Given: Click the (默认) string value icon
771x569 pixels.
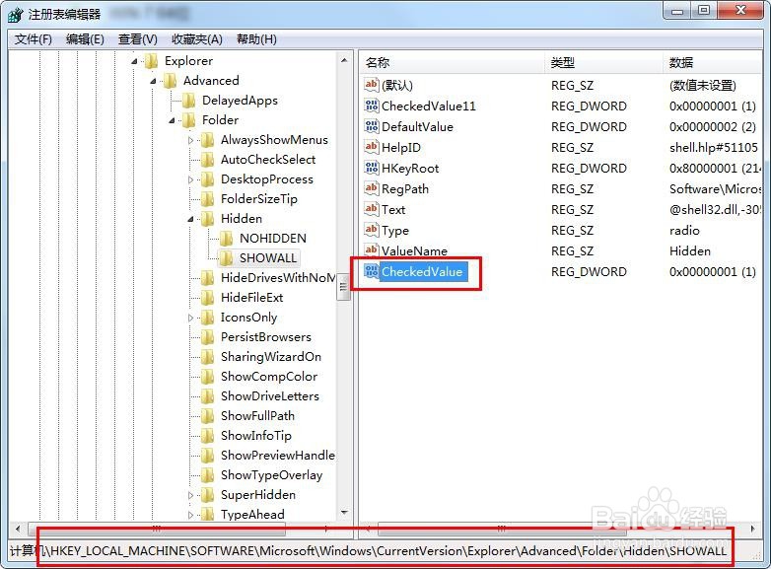Looking at the screenshot, I should (372, 85).
